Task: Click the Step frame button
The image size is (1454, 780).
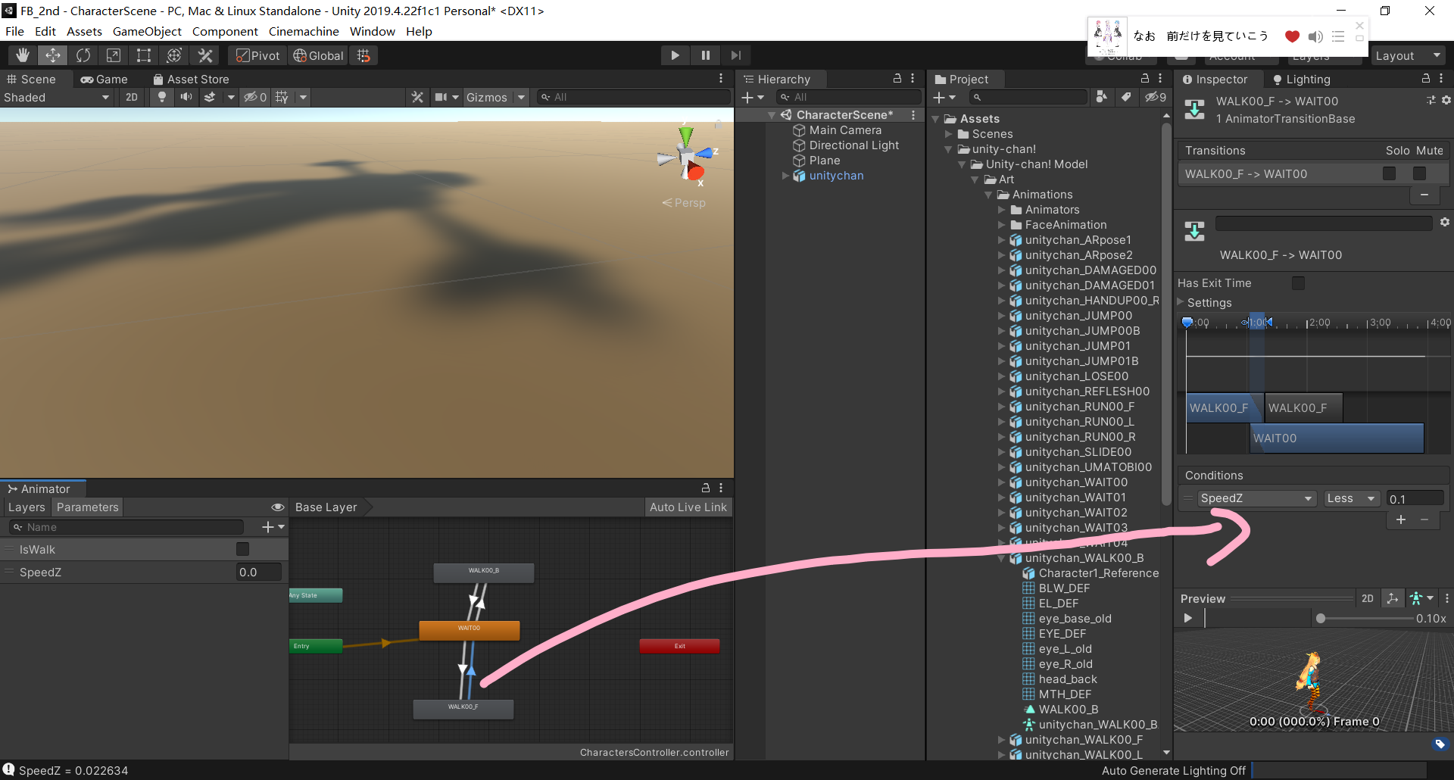Action: [735, 55]
